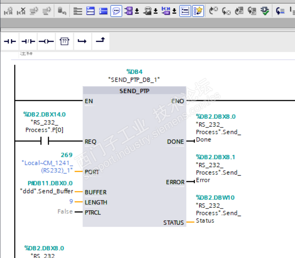The height and width of the screenshot is (258, 295).
Task: Click the EN input pin
Action: pos(89,101)
